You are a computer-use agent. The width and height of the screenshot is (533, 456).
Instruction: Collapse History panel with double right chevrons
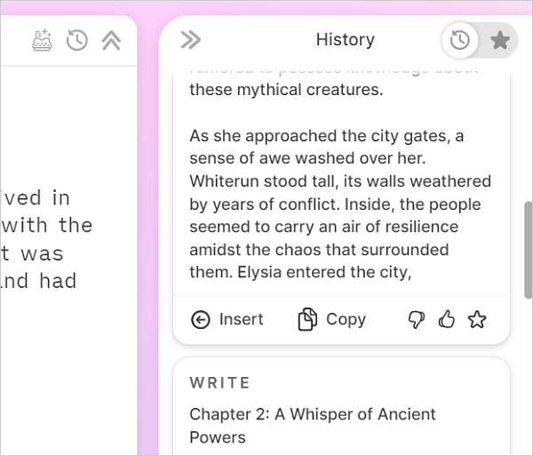coord(190,40)
